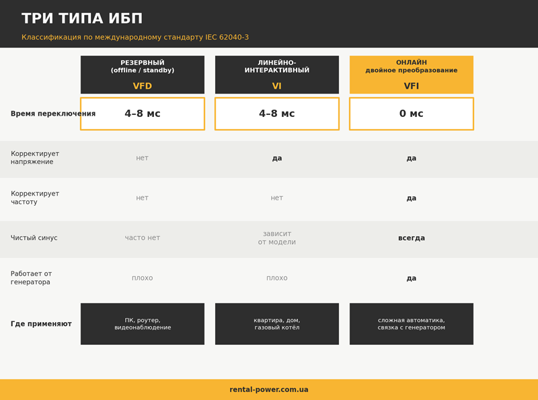Click the "4–8 мс" cell under VI
This screenshot has height=400, width=538.
[277, 114]
